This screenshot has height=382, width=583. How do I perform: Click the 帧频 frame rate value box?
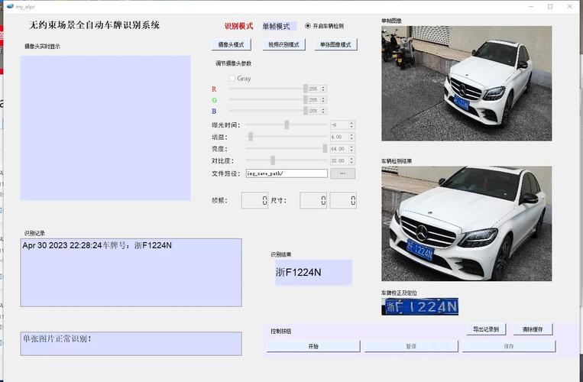click(254, 200)
